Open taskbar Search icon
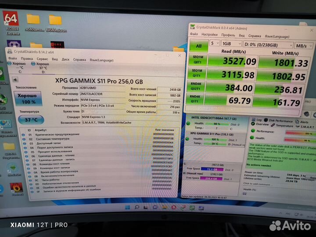 136,207
